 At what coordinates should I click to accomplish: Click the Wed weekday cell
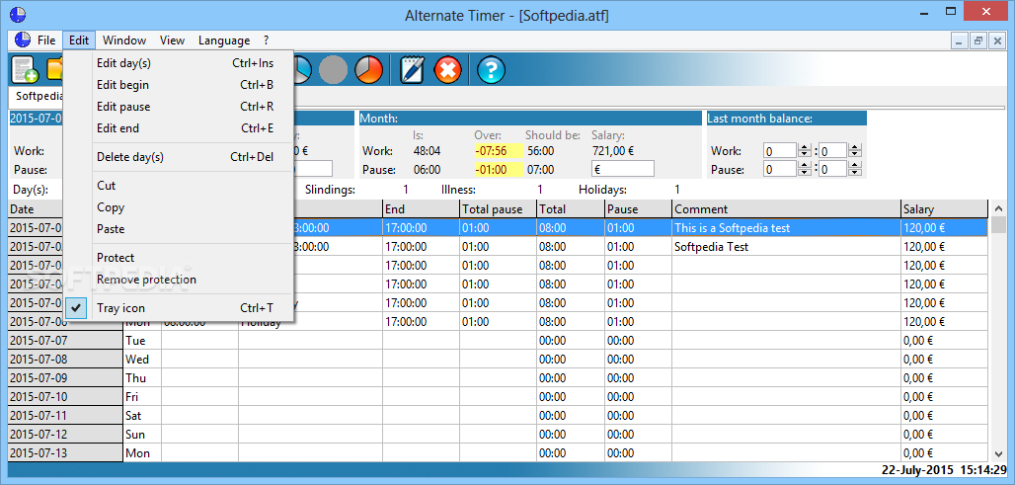142,360
